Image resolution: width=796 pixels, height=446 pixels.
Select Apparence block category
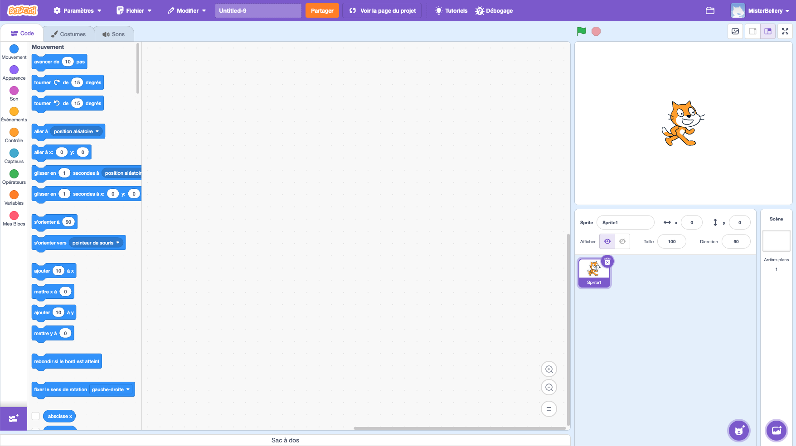(x=14, y=72)
